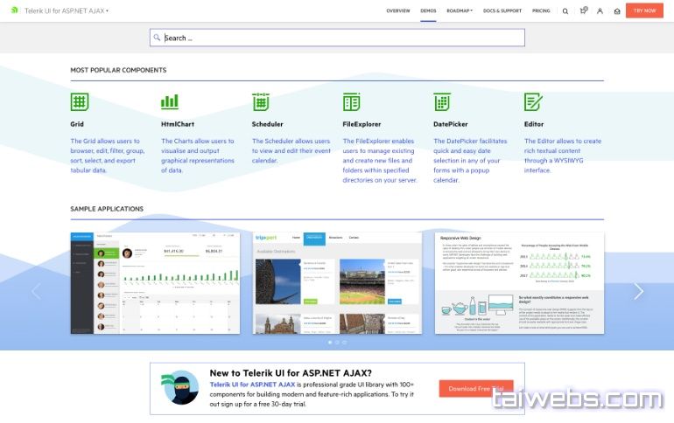
Task: Open the Overview nav item
Action: [x=398, y=10]
